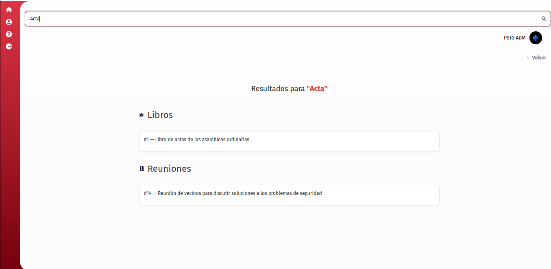
Task: Click the logout arrow icon
Action: (x=9, y=46)
